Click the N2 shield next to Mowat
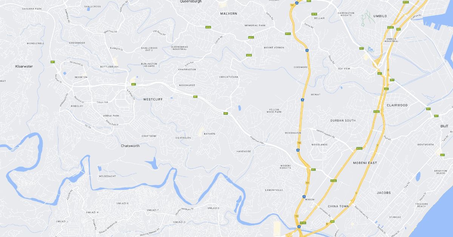 coord(303,100)
